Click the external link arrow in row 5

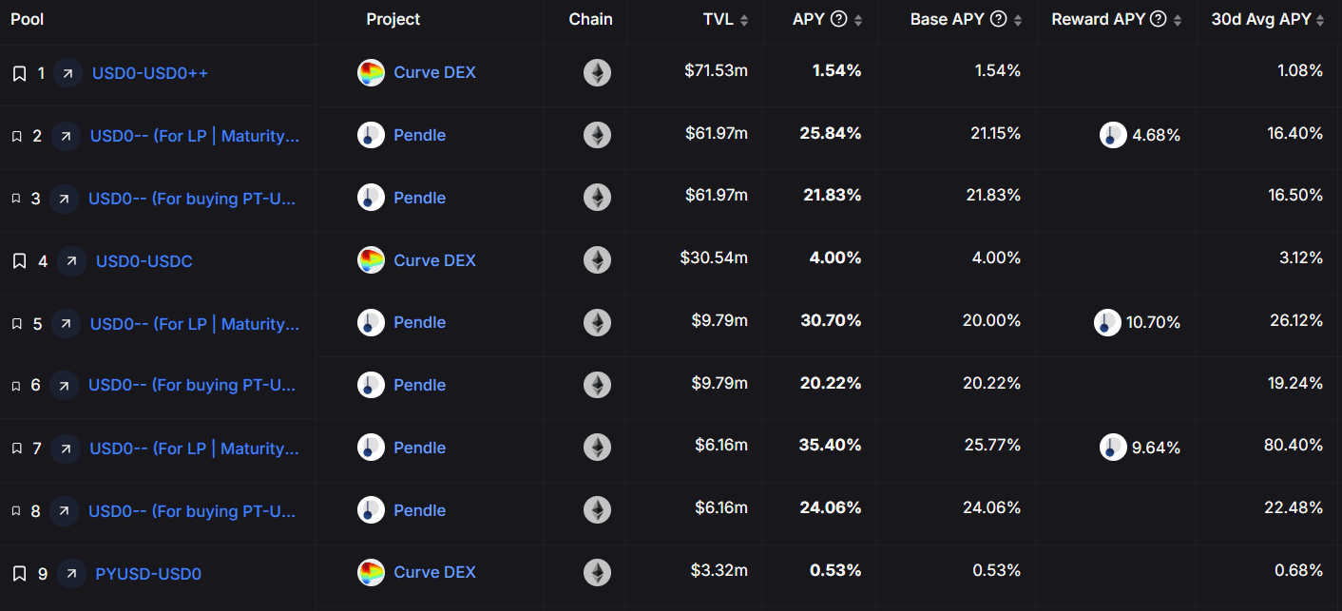[65, 324]
